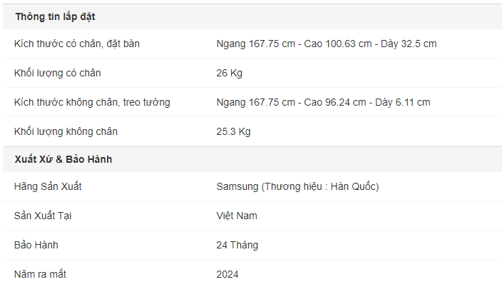The height and width of the screenshot is (292, 502).
Task: Click the 'Hàn Quốc' brand origin text
Action: pos(353,186)
